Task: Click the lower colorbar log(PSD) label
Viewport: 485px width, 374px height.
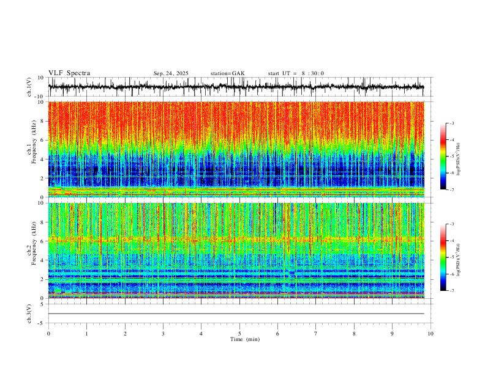Action: point(458,260)
